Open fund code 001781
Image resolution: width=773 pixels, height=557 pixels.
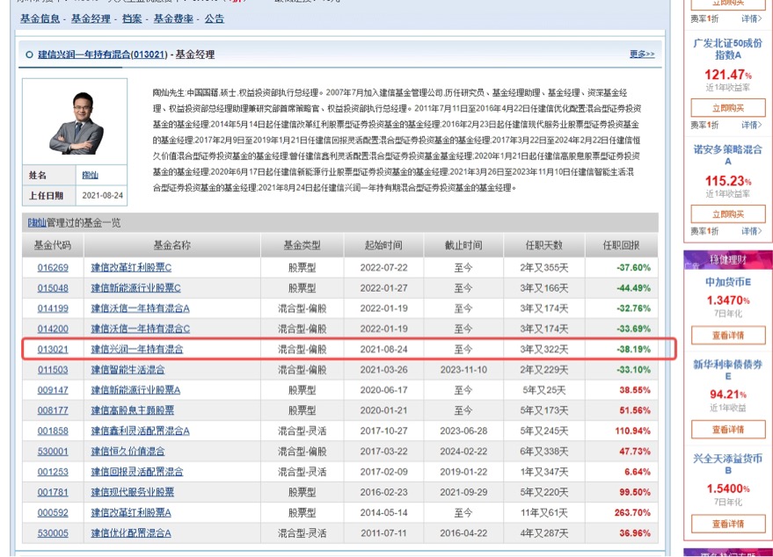tap(53, 492)
